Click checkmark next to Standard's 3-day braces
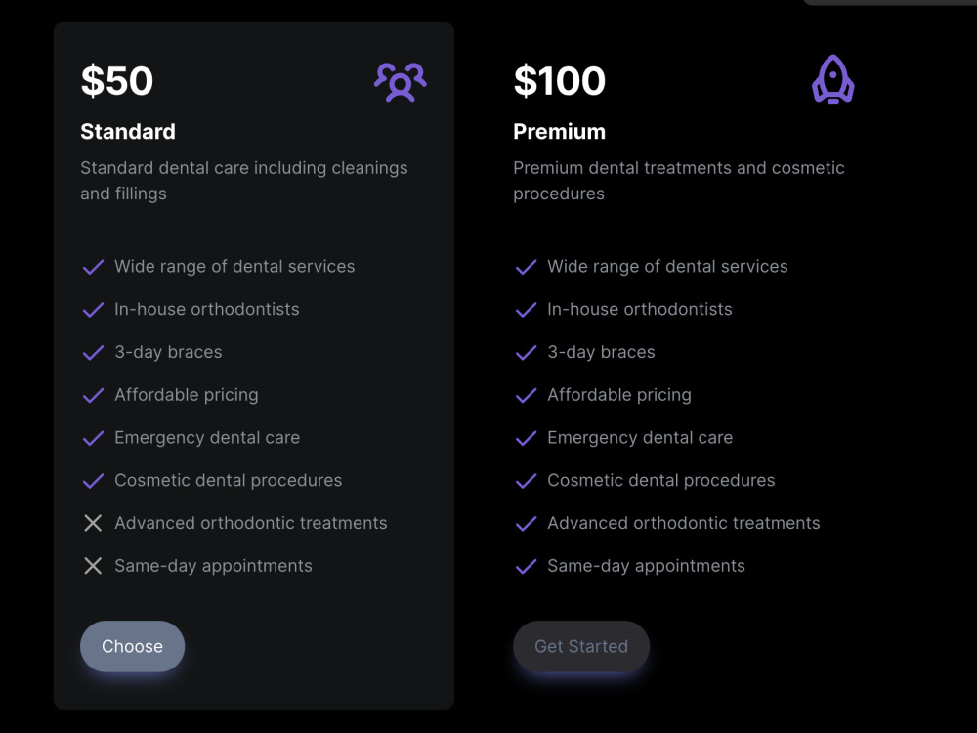Viewport: 977px width, 733px height. point(93,352)
